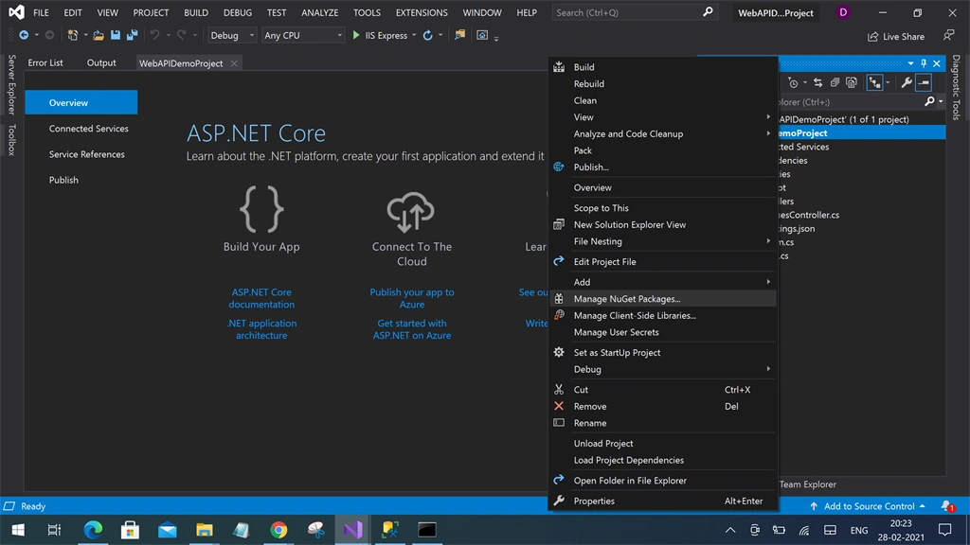
Task: Click the Undo arrow icon
Action: pos(154,35)
